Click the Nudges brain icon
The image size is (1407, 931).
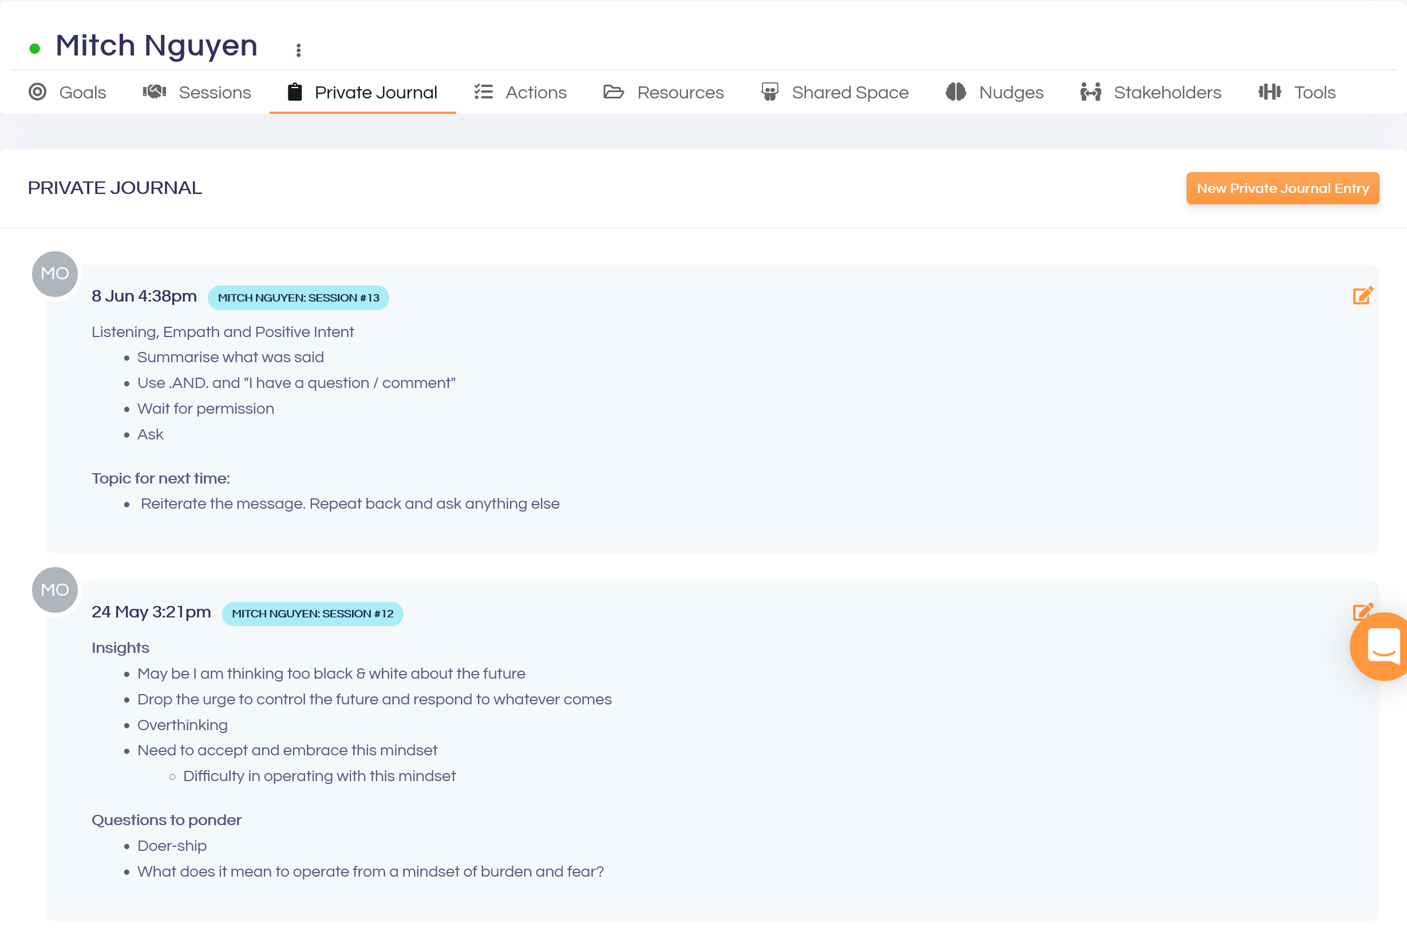click(x=955, y=92)
